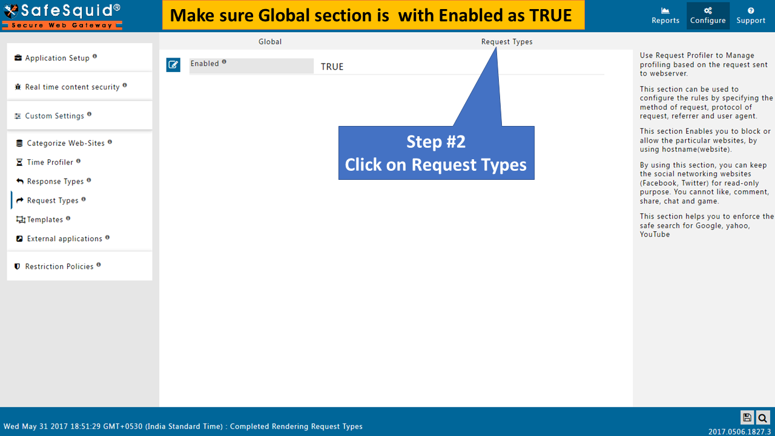Click the Reports icon in top bar
Viewport: 775px width, 436px height.
[x=665, y=15]
